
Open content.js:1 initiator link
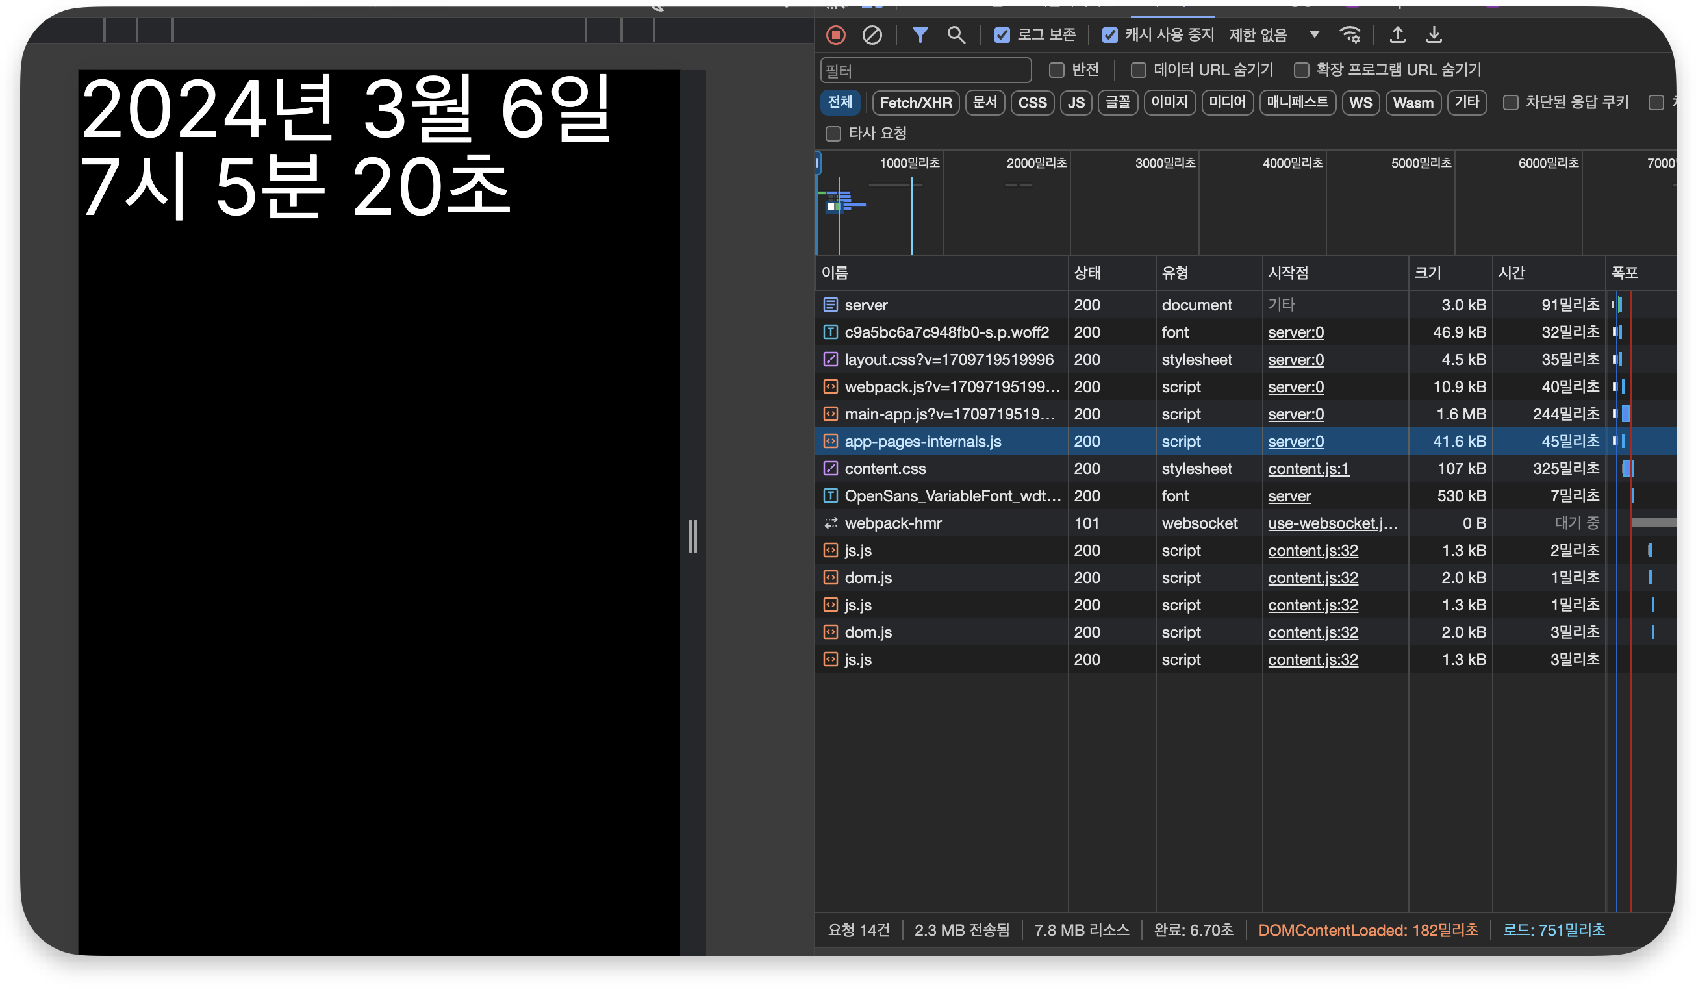[x=1308, y=469]
